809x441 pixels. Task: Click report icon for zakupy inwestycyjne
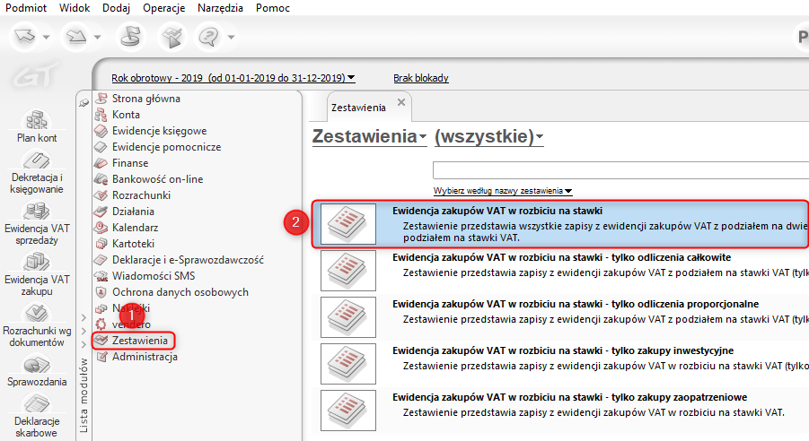point(348,364)
